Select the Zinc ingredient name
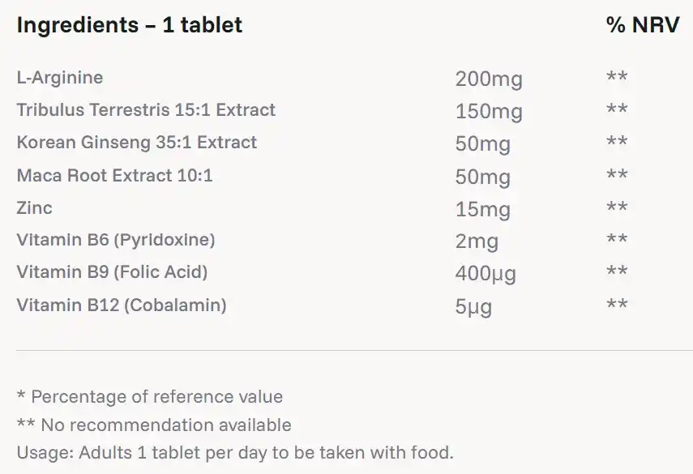The image size is (693, 474). pos(34,207)
